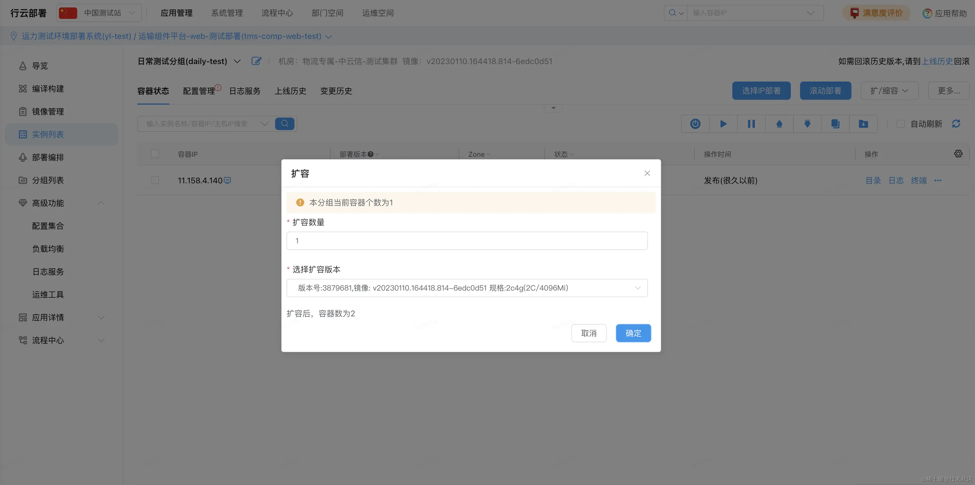
Task: Open the 系统管理 top menu
Action: point(227,13)
